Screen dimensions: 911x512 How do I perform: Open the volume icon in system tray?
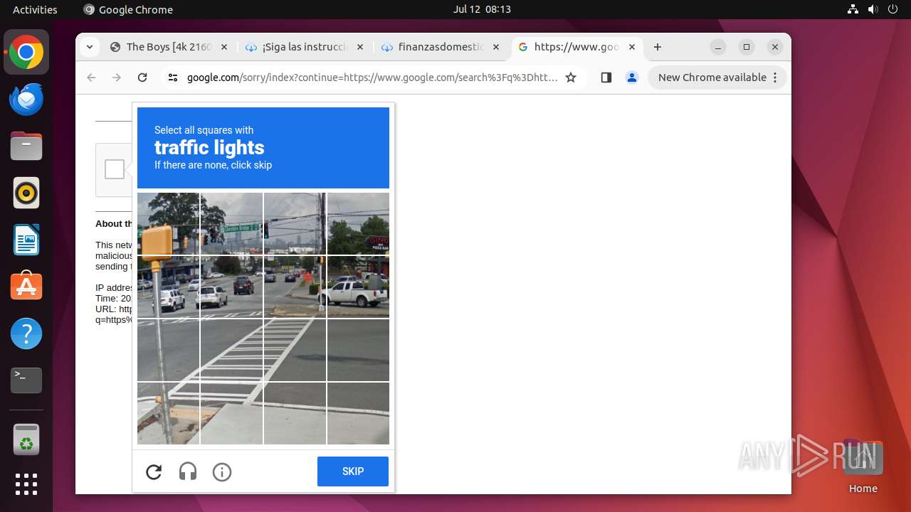(873, 9)
